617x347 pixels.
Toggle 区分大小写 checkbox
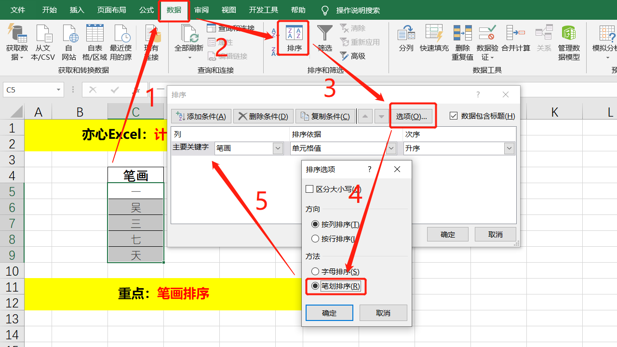pyautogui.click(x=309, y=189)
